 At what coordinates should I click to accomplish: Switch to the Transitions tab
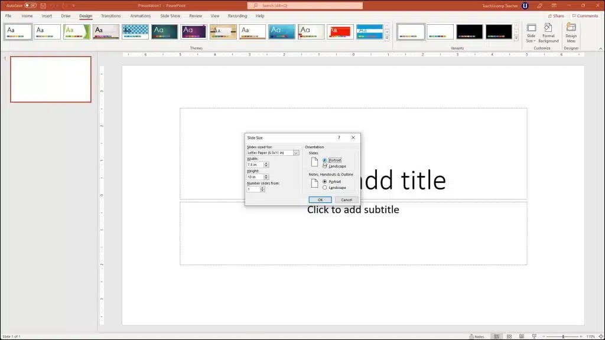[x=110, y=16]
